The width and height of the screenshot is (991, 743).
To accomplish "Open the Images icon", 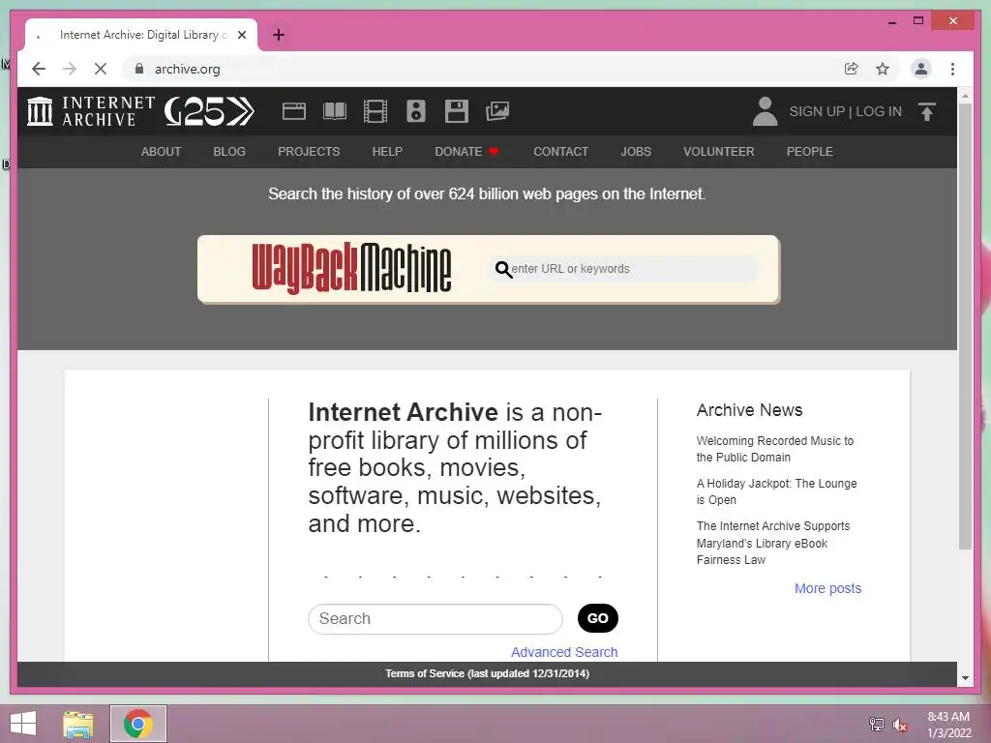I will (x=497, y=111).
